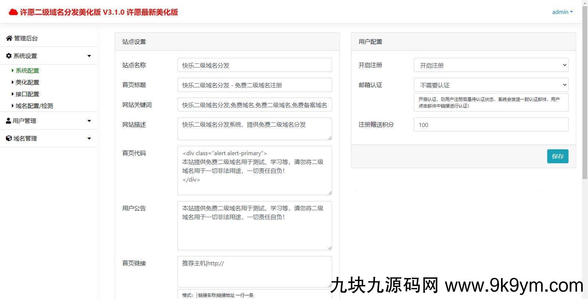Click the 首页代码 label
588x299 pixels.
click(x=134, y=153)
